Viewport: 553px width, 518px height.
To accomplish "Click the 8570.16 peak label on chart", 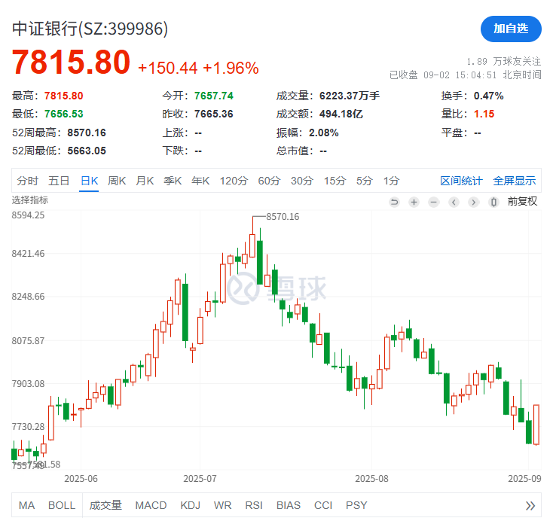I will tap(283, 217).
